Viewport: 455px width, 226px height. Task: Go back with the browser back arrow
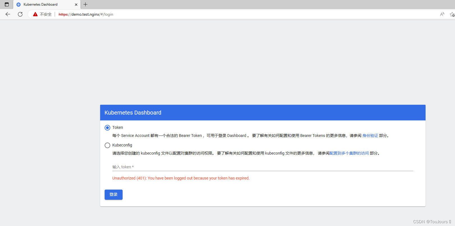(8, 14)
